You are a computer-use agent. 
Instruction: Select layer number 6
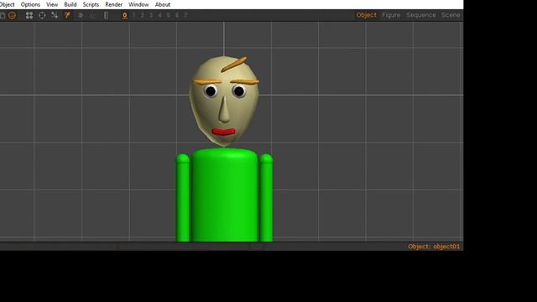177,15
